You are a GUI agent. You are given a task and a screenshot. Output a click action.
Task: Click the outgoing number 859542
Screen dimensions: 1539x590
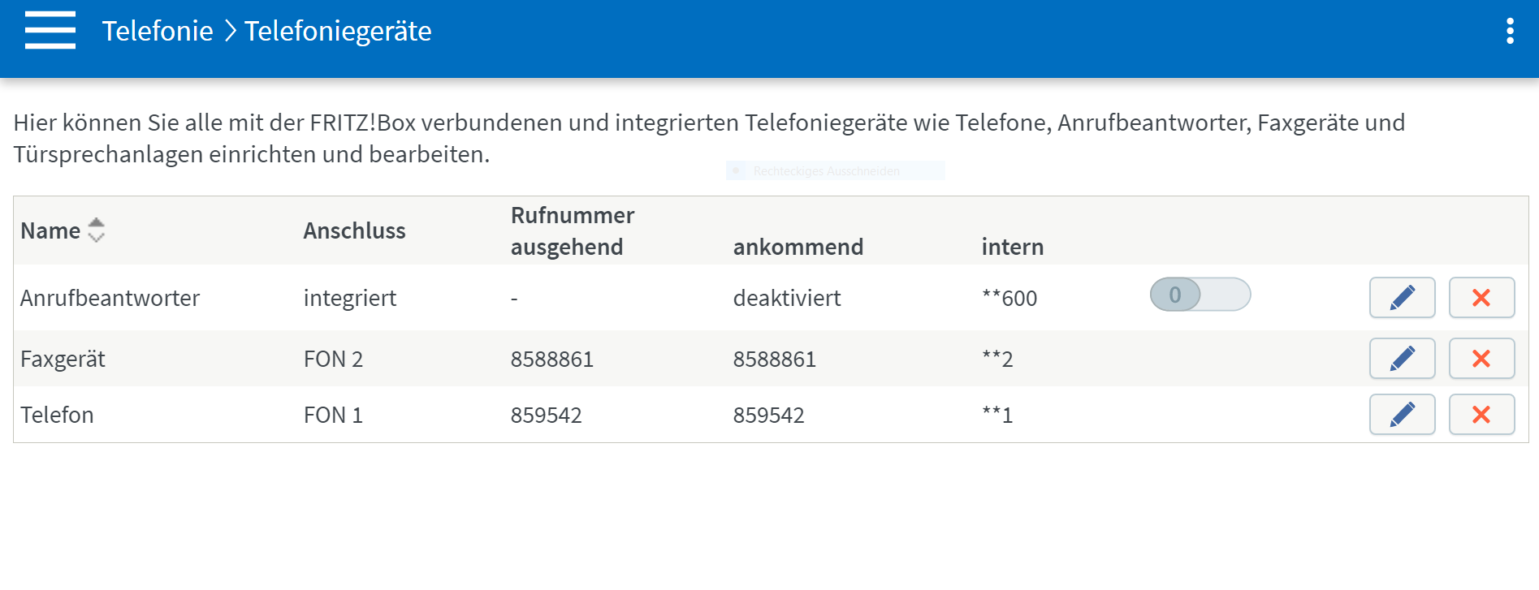547,415
